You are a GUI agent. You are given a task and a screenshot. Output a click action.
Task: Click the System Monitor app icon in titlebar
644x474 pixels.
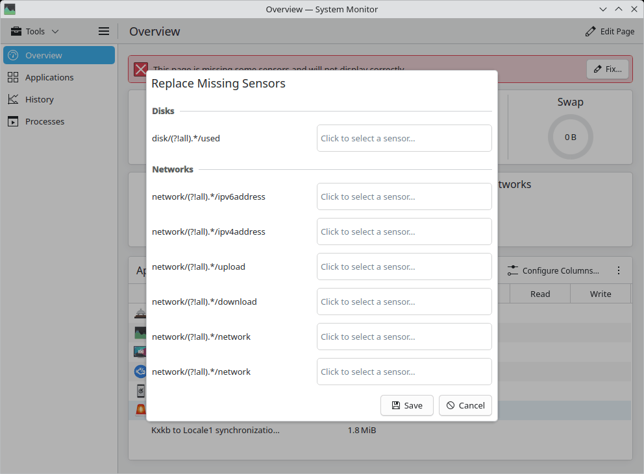[10, 9]
